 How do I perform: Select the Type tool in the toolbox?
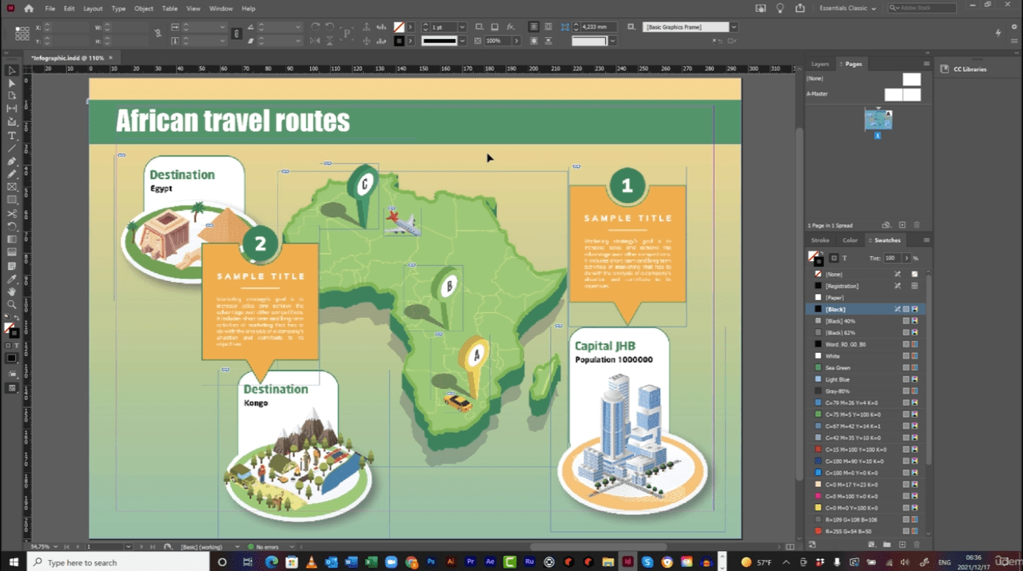[12, 136]
